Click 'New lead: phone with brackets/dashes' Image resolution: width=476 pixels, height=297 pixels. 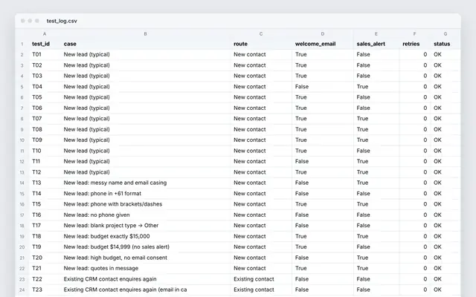tap(113, 204)
